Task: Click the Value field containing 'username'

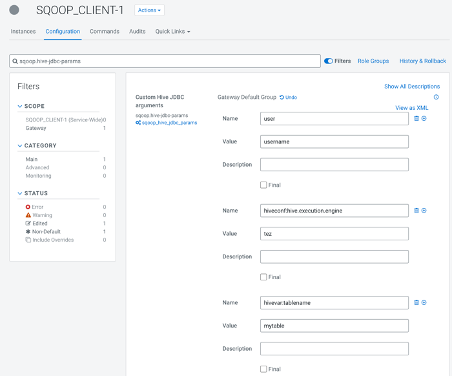Action: [x=334, y=141]
